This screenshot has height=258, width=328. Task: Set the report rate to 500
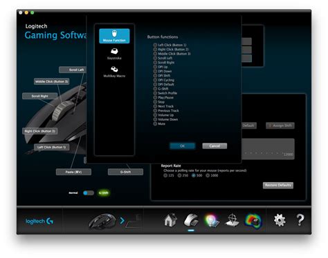pos(194,175)
